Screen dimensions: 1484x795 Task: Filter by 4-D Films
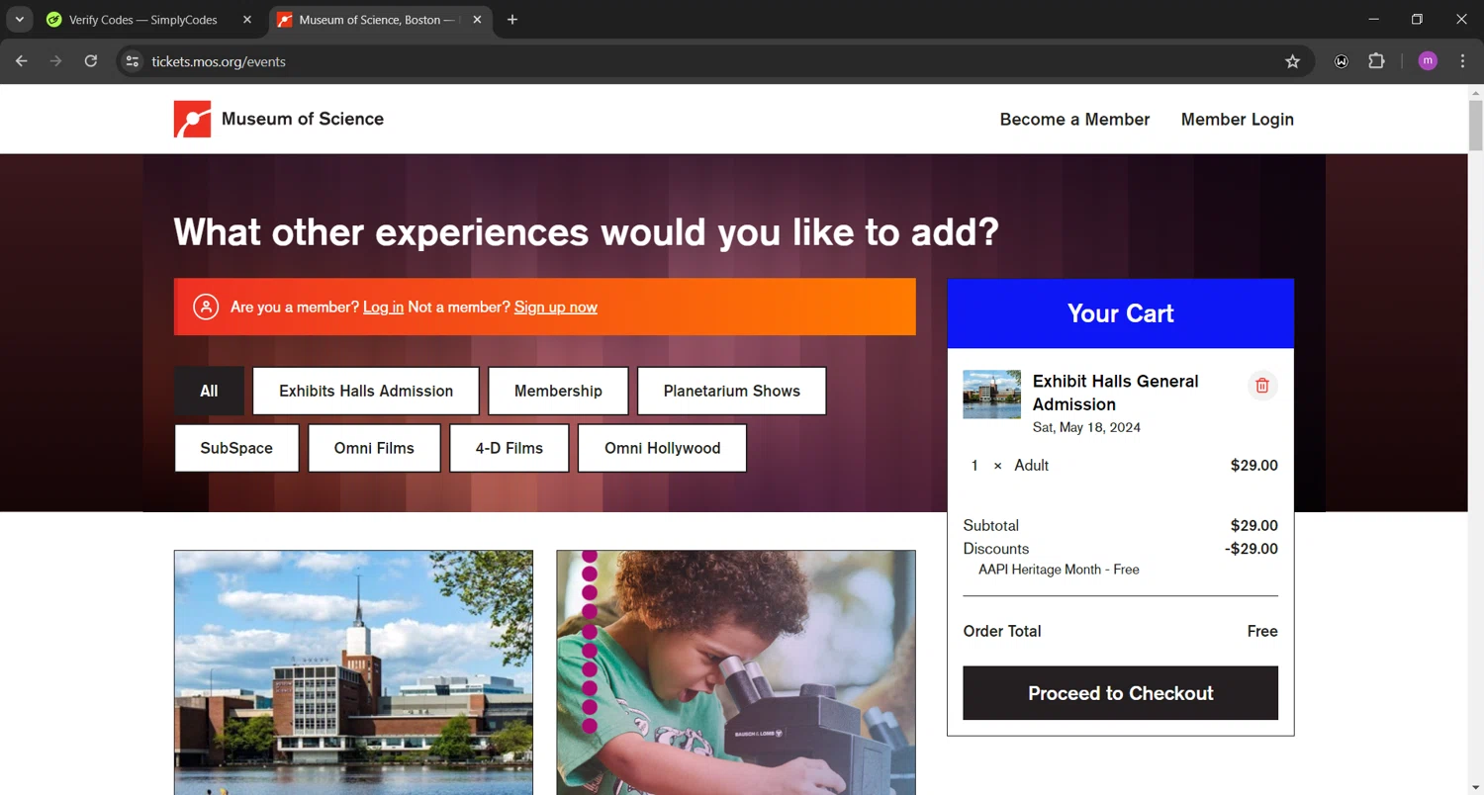click(x=510, y=448)
